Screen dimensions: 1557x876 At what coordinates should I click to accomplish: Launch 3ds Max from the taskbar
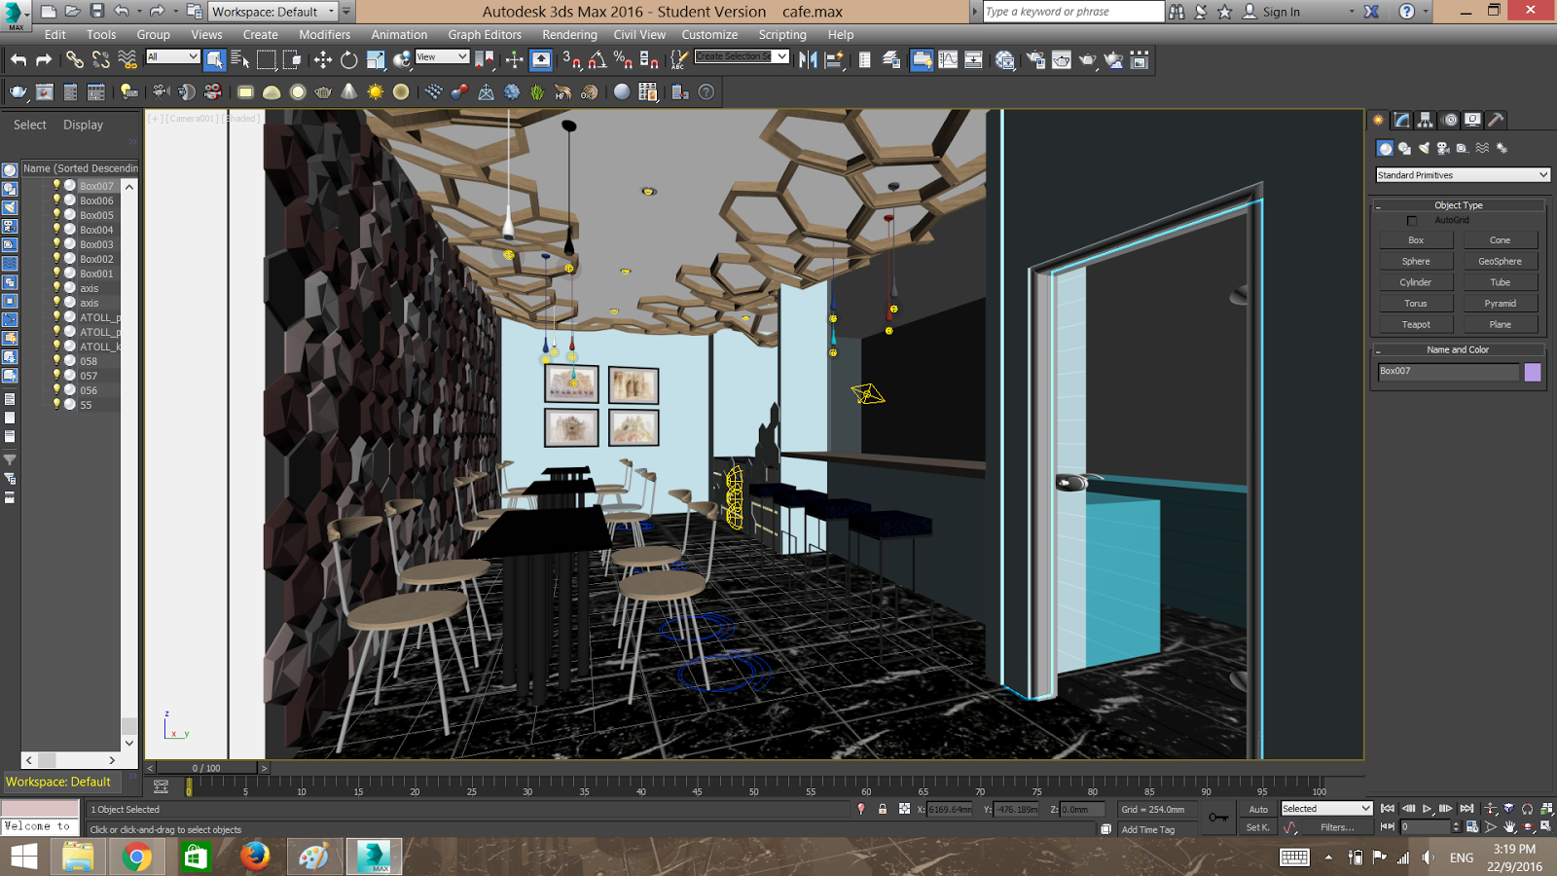pyautogui.click(x=374, y=857)
